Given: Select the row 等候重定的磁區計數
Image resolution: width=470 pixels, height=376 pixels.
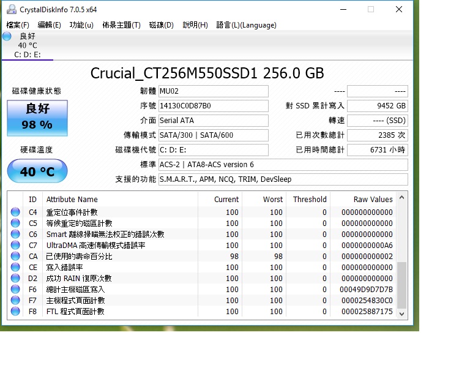Looking at the screenshot, I should pos(202,223).
